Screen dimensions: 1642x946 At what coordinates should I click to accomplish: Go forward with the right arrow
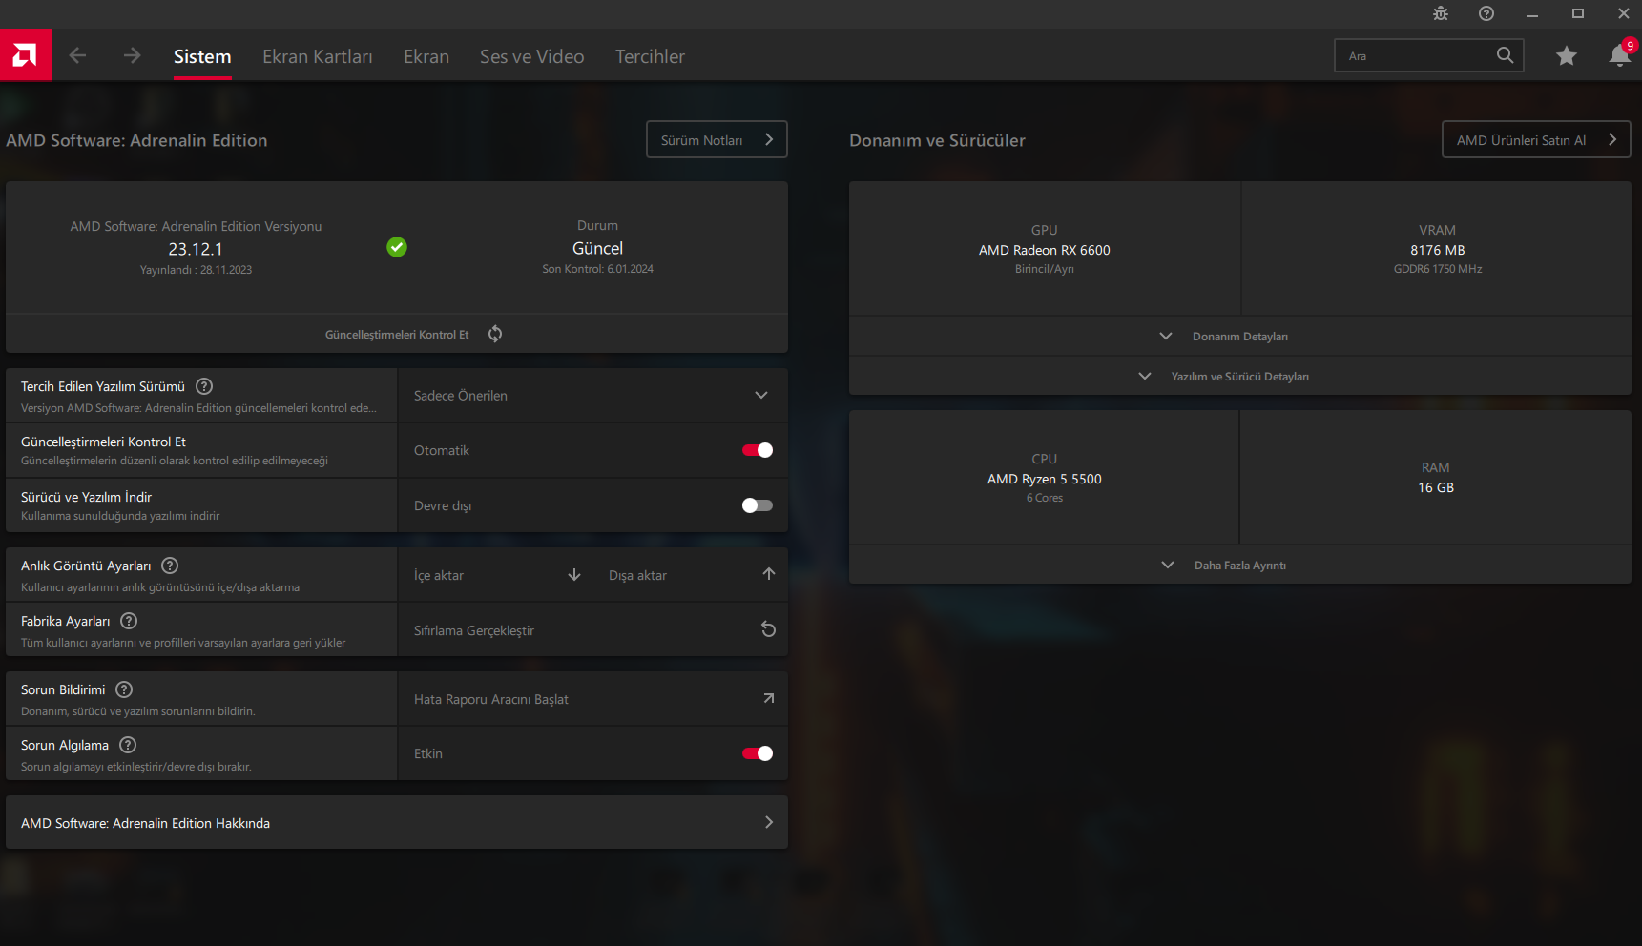point(132,56)
